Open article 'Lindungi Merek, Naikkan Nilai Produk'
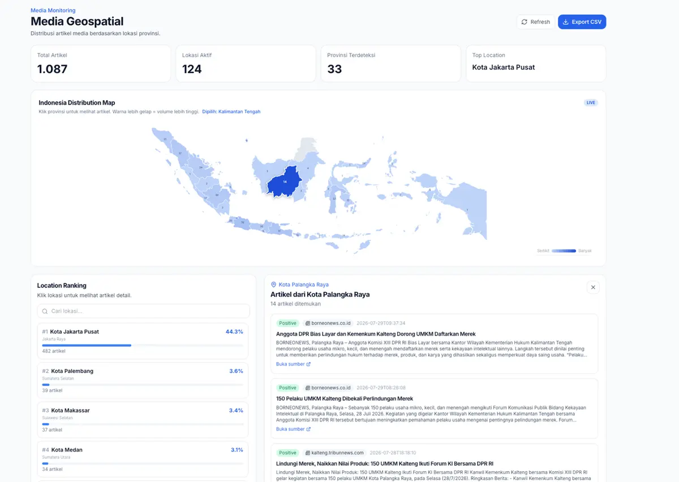Screen dimensions: 679x482 tap(385, 464)
